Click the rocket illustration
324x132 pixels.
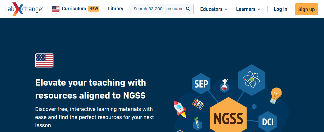tap(180, 109)
